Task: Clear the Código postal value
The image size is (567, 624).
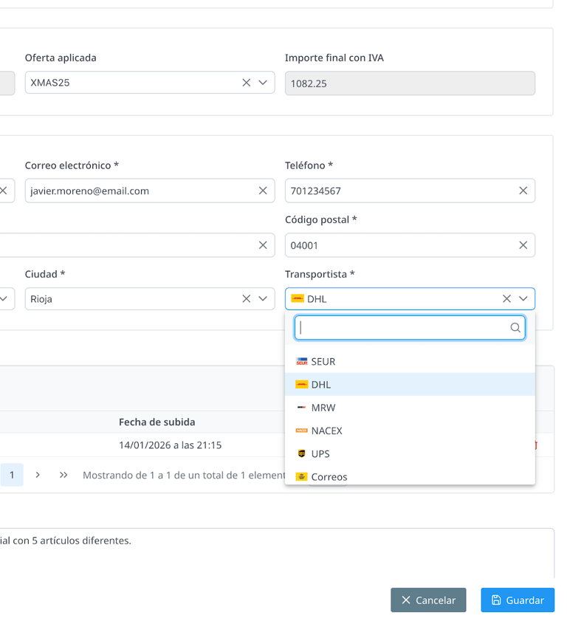Action: click(x=523, y=245)
